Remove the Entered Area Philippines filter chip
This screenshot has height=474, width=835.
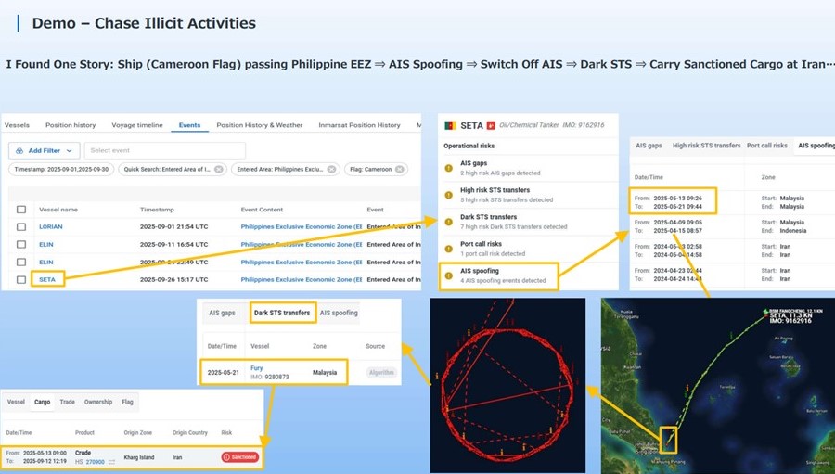(333, 170)
